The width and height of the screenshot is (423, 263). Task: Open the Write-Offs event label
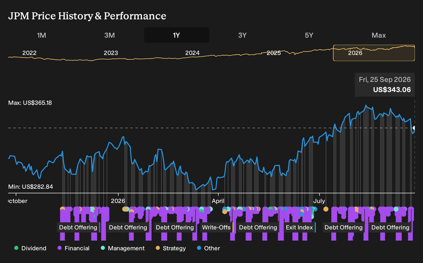point(216,227)
